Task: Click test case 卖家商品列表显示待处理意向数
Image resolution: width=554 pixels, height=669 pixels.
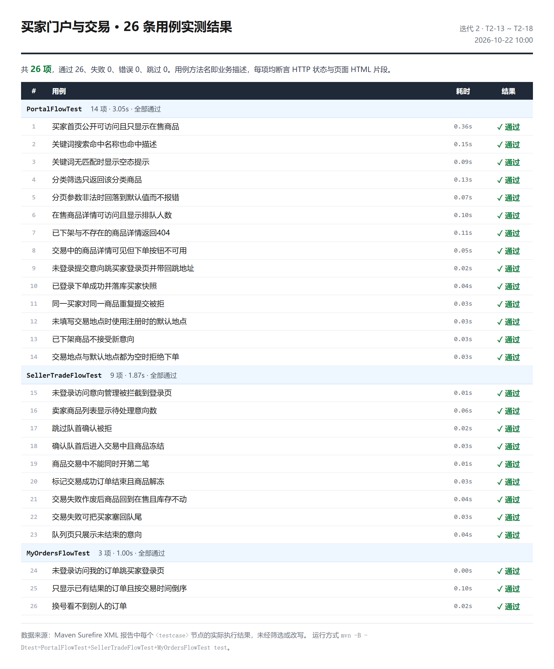Action: tap(104, 411)
